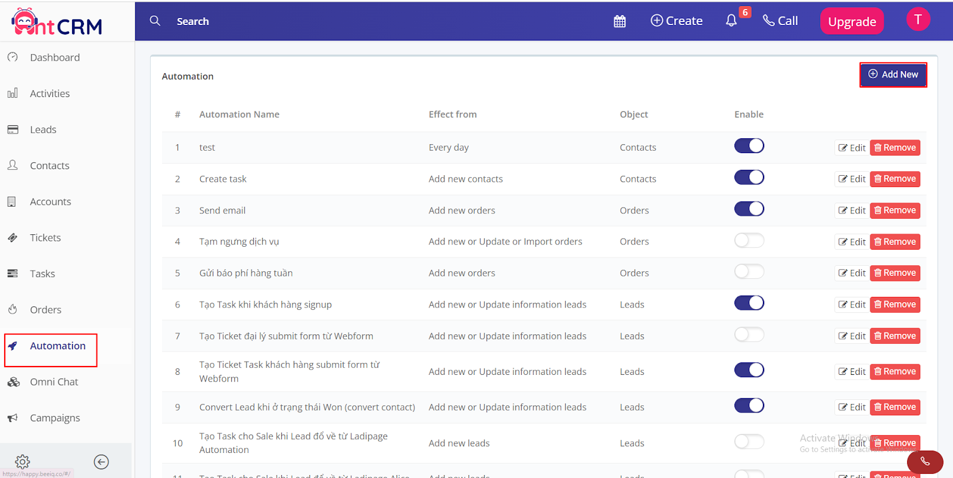953x478 pixels.
Task: Open Contacts section
Action: (49, 166)
